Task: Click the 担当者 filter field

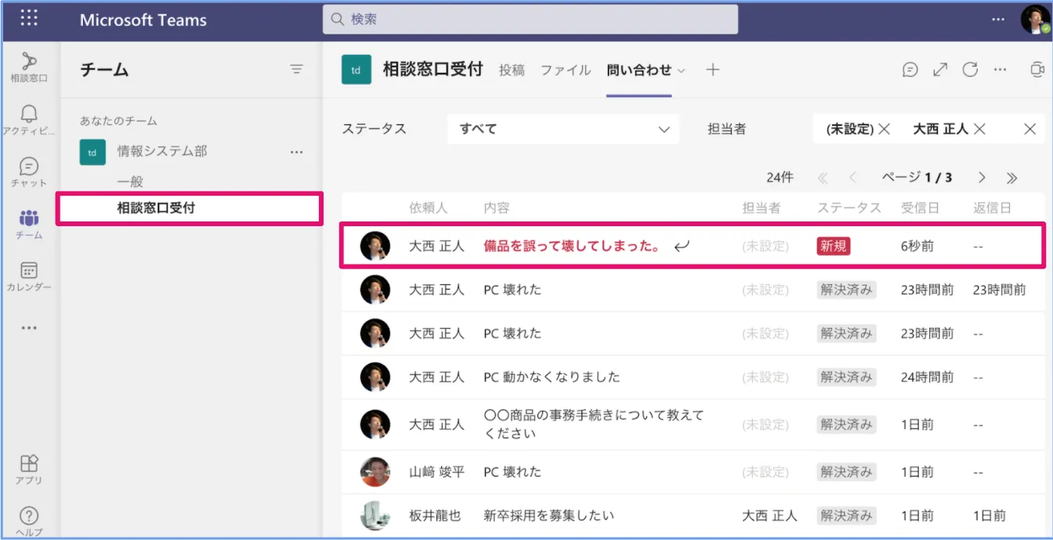Action: pyautogui.click(x=928, y=129)
